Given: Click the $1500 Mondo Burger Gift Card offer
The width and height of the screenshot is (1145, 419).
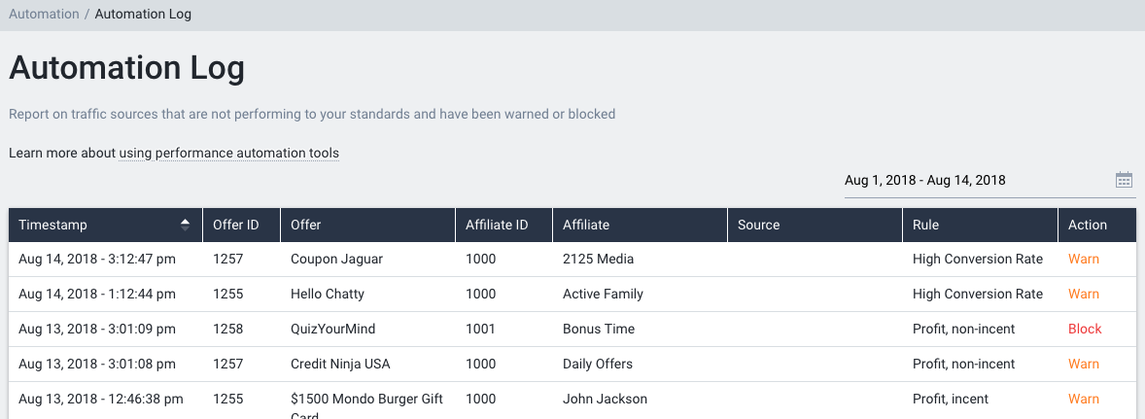Looking at the screenshot, I should coord(366,407).
